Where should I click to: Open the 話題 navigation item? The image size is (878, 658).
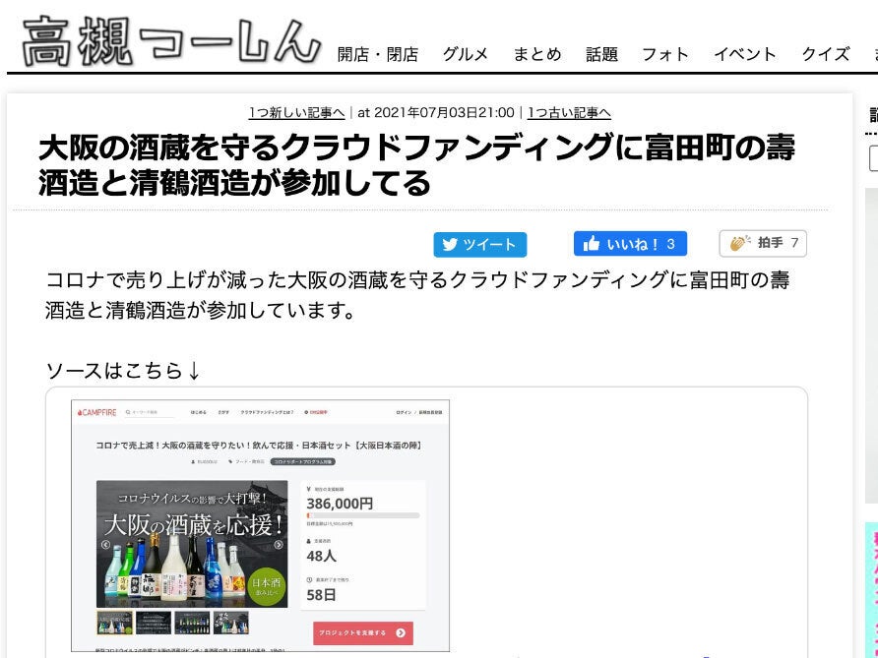601,55
